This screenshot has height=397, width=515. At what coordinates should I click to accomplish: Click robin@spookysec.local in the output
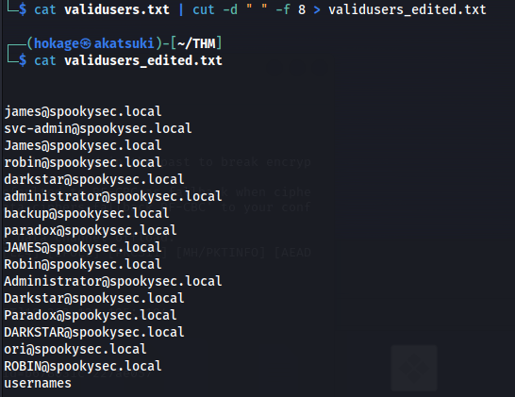click(83, 163)
